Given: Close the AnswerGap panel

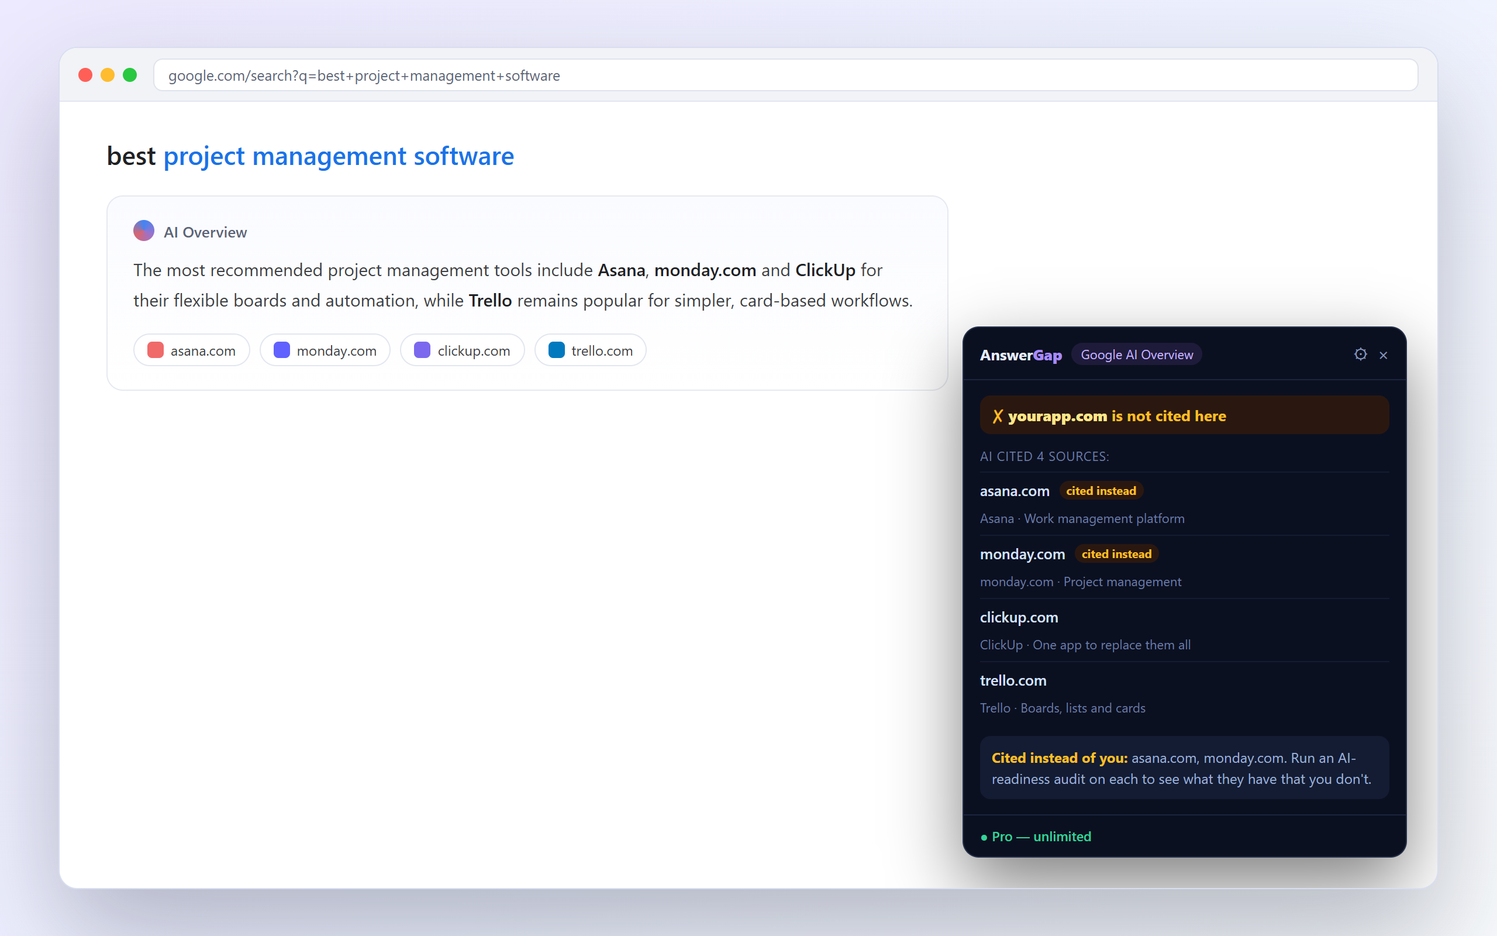Looking at the screenshot, I should pyautogui.click(x=1383, y=355).
